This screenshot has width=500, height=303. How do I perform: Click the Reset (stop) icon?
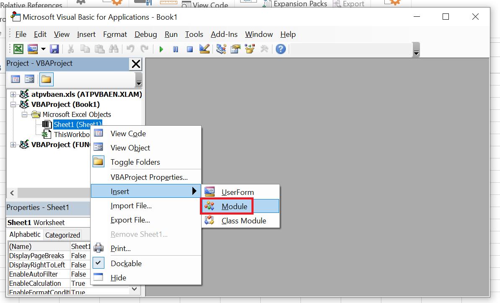(x=189, y=49)
